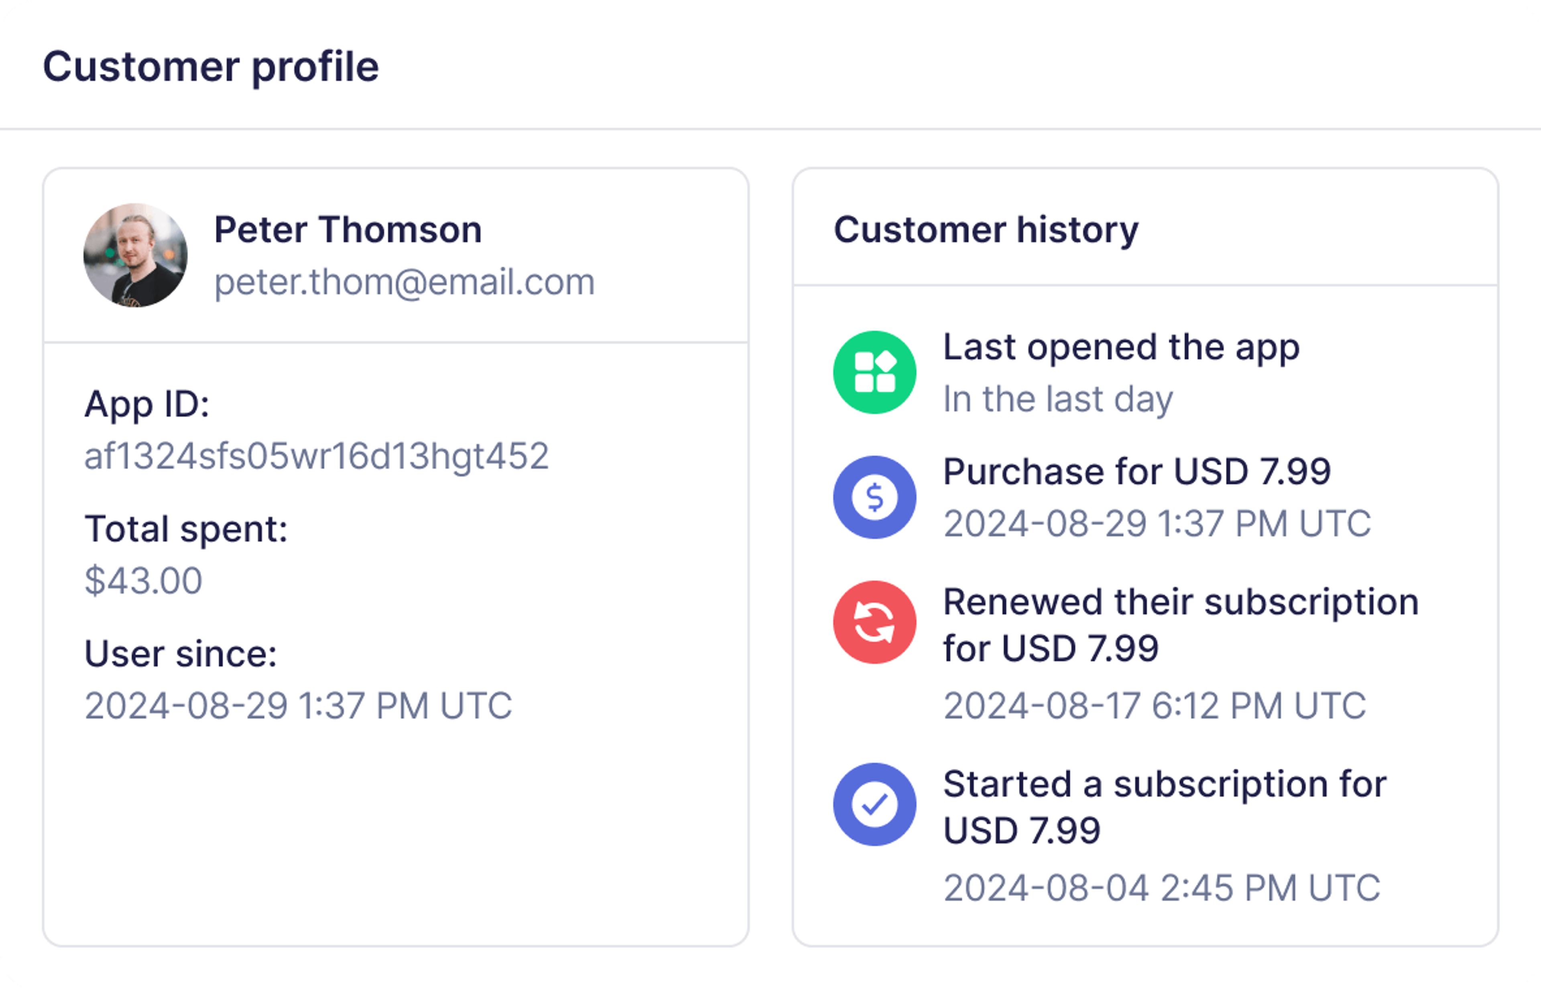
Task: Click Peter Thomson's profile photo
Action: pos(136,256)
